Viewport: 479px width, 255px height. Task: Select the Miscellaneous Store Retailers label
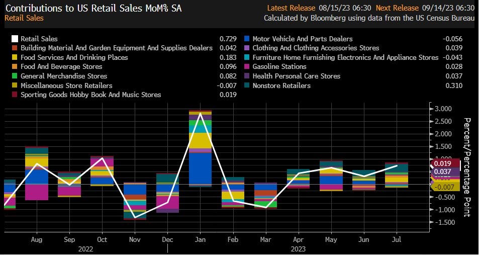(66, 86)
